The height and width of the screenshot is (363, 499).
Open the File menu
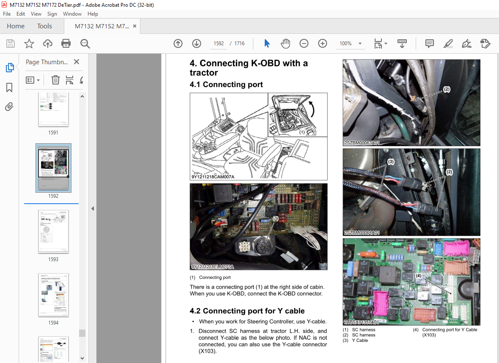click(7, 14)
